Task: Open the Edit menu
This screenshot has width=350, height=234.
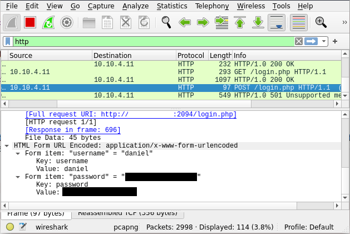Action: click(x=32, y=6)
